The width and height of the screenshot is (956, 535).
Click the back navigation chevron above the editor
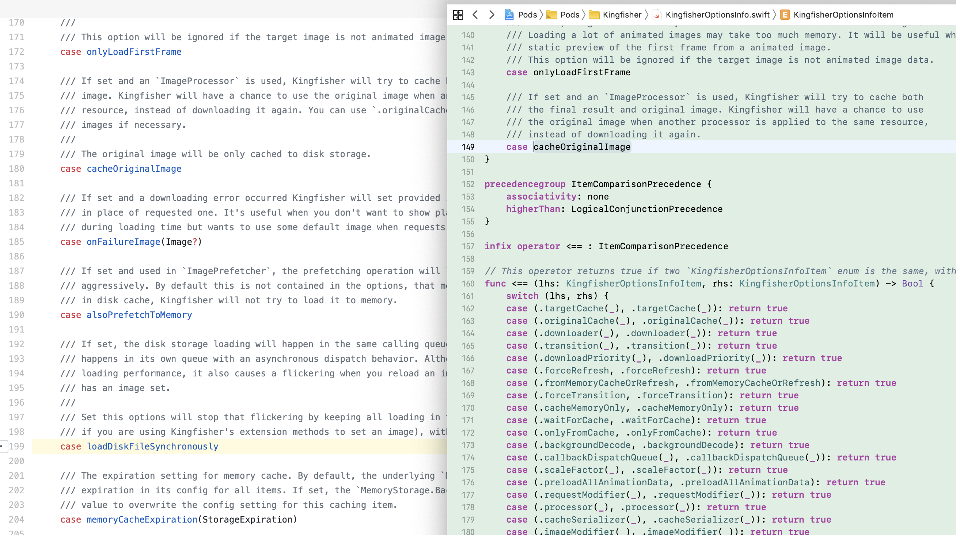[x=475, y=15]
